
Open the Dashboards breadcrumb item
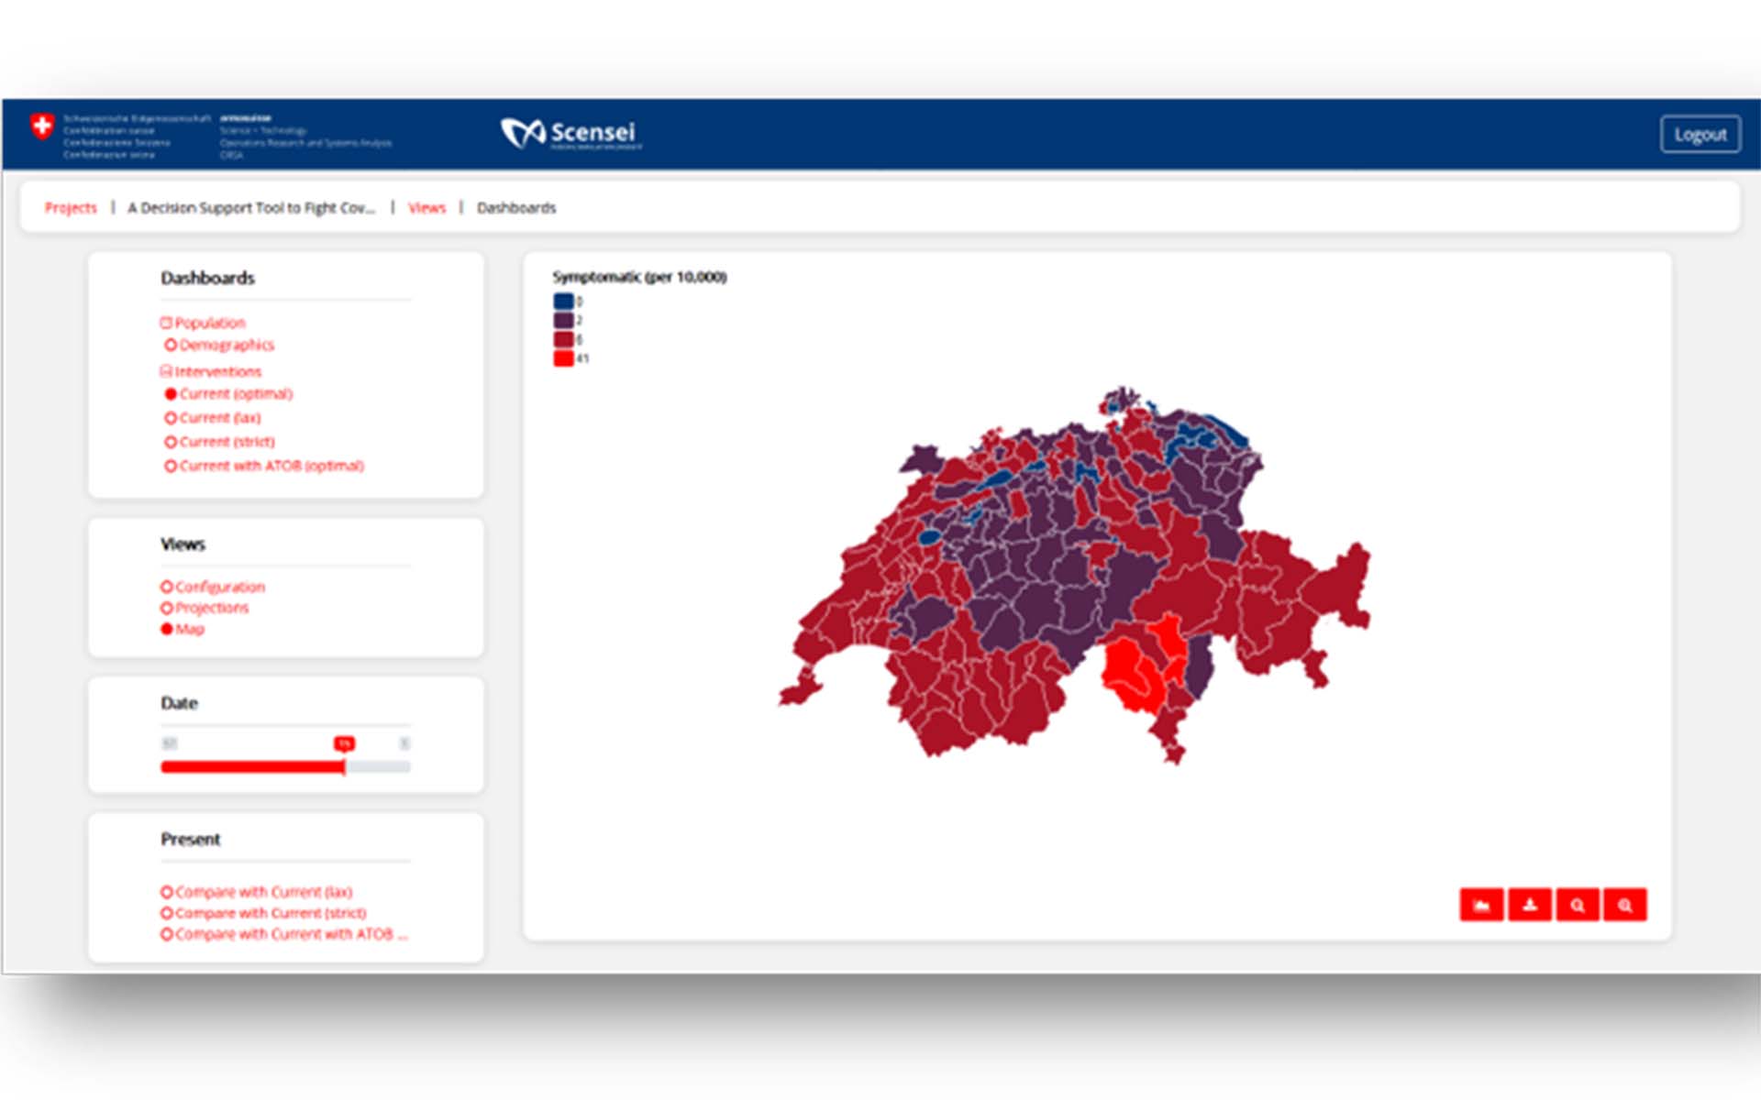coord(514,208)
